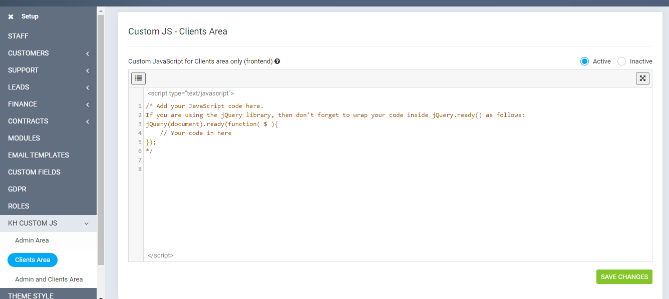Select the Inactive radio button

pos(621,61)
